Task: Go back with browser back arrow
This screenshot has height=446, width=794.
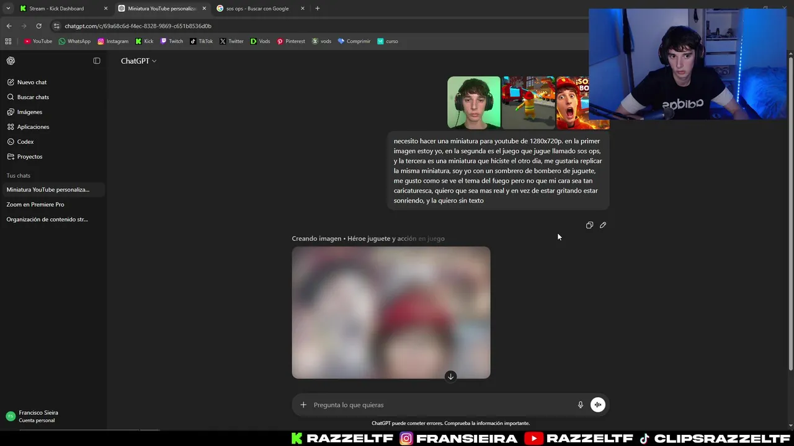Action: tap(9, 26)
